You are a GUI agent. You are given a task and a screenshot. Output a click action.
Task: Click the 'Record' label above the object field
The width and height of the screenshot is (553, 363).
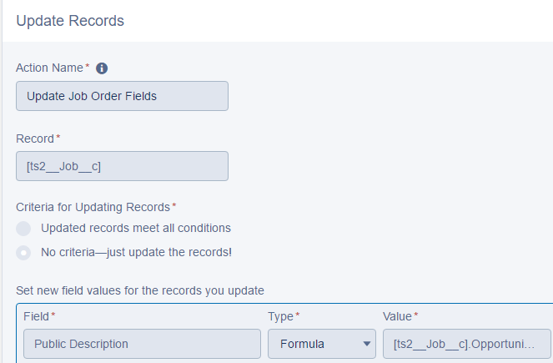point(35,138)
